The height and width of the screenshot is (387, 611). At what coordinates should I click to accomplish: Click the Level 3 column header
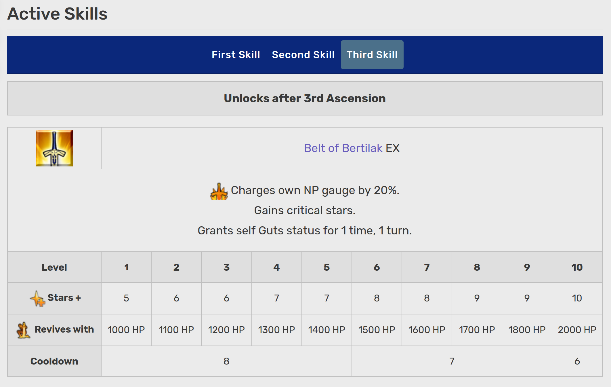(x=226, y=267)
